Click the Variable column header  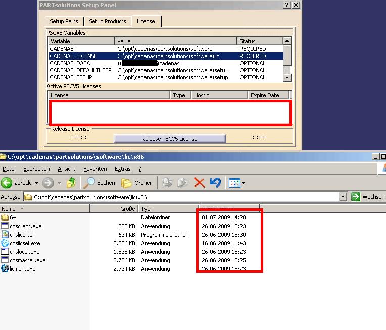tap(81, 41)
